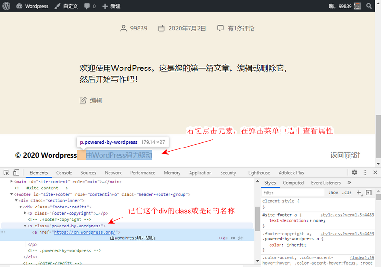381x267 pixels.
Task: Switch to the Styles pane tab
Action: click(x=270, y=183)
